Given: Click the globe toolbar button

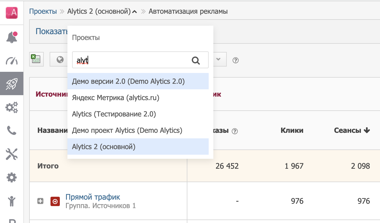Looking at the screenshot, I should coord(60,60).
